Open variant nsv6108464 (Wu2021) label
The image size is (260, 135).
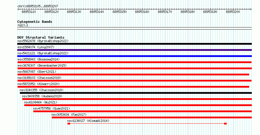41,102
